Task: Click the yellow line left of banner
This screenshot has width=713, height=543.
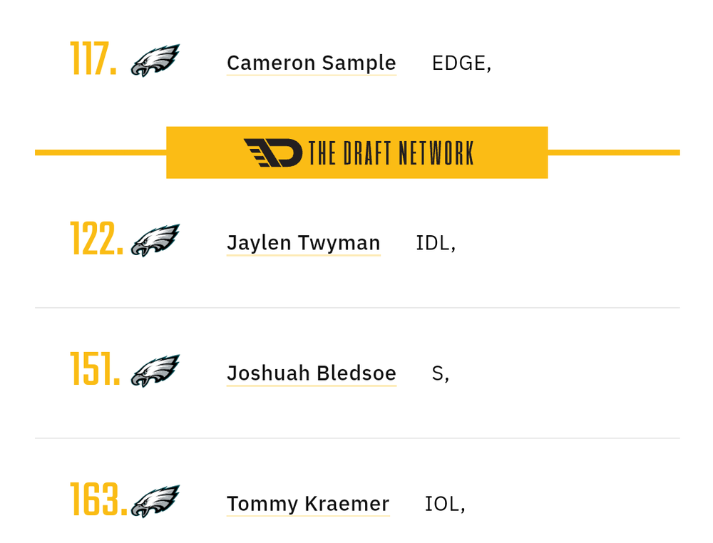Action: point(101,152)
